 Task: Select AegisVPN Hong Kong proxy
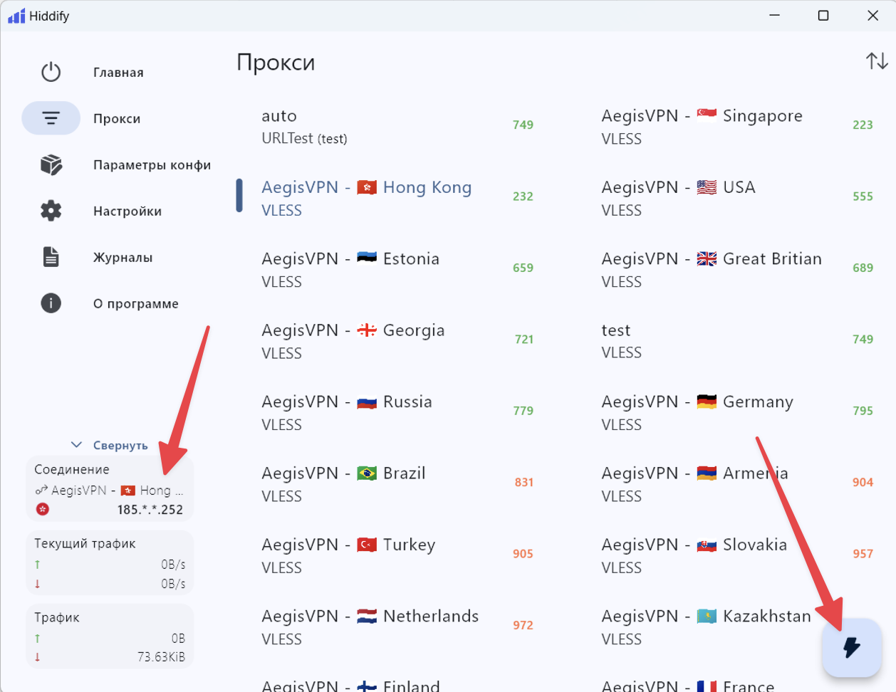397,197
